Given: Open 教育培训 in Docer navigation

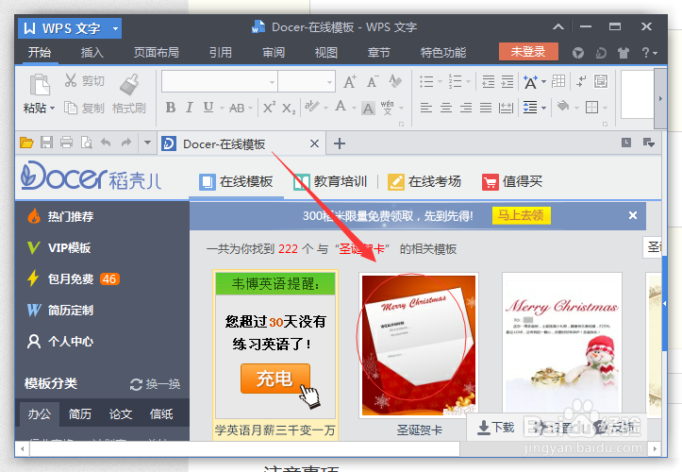Looking at the screenshot, I should pos(330,181).
